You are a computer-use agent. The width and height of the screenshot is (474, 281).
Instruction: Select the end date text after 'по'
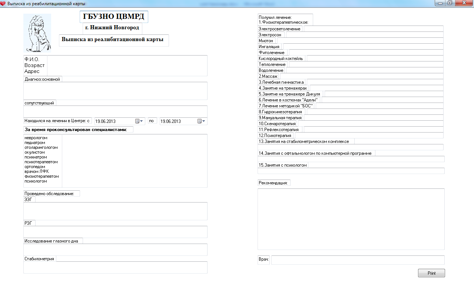click(x=170, y=121)
